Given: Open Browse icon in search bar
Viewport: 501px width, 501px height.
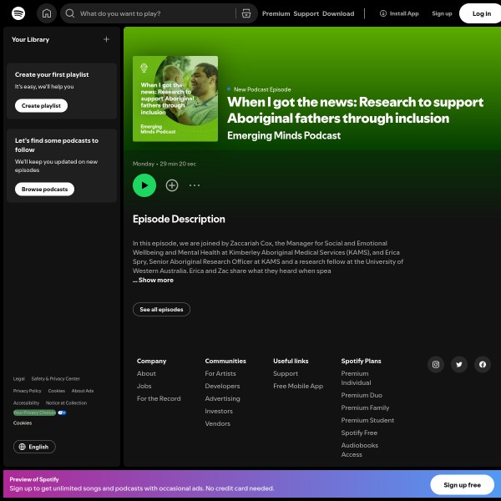Looking at the screenshot, I should tap(245, 13).
